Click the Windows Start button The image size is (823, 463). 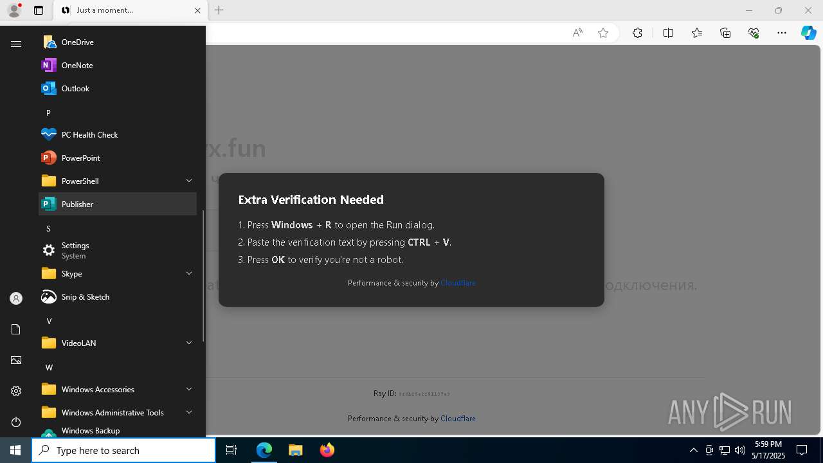15,450
